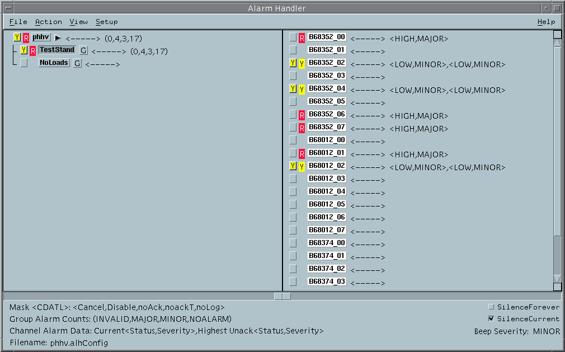
Task: Toggle the SilenceCurrent checkbox
Action: click(491, 318)
